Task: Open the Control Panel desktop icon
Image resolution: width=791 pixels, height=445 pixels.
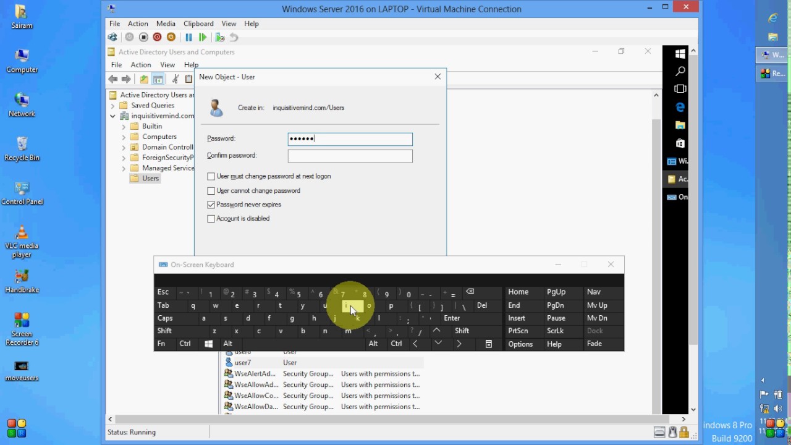Action: pyautogui.click(x=22, y=193)
